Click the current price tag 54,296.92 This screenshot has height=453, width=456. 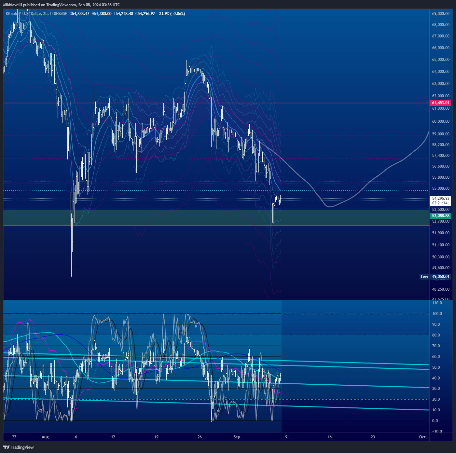tap(441, 198)
